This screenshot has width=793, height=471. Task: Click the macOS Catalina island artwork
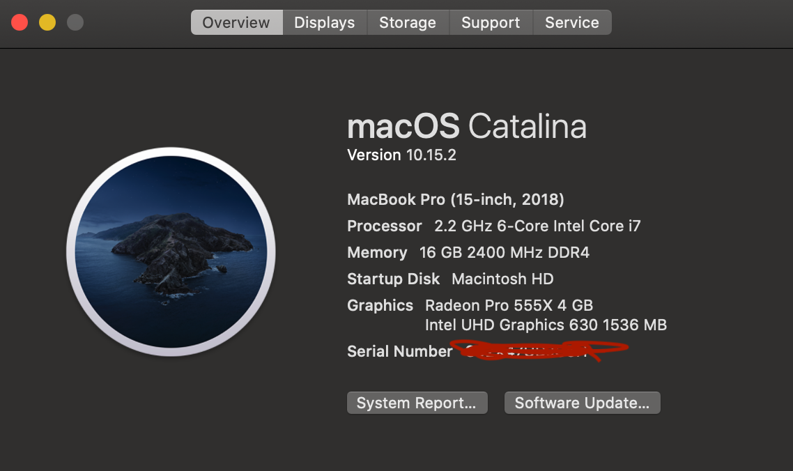coord(171,252)
